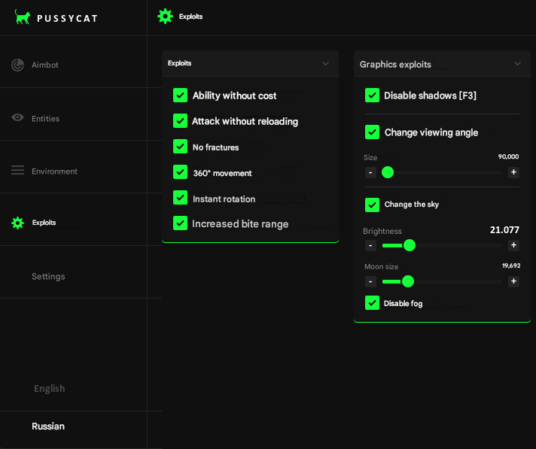536x449 pixels.
Task: Decrease Moon size with minus button
Action: click(370, 282)
